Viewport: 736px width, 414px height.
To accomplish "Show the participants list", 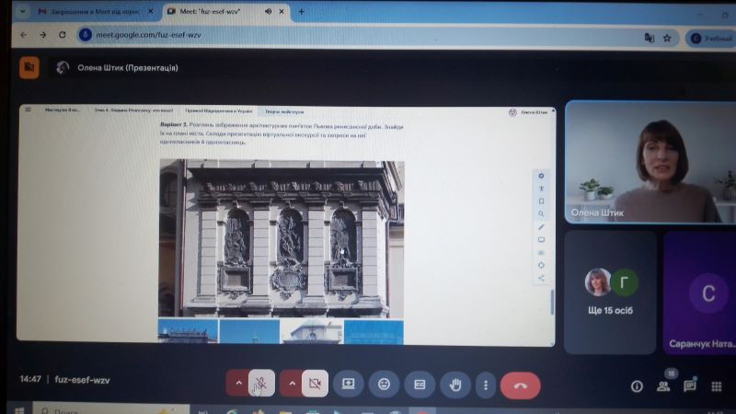I will [x=663, y=386].
